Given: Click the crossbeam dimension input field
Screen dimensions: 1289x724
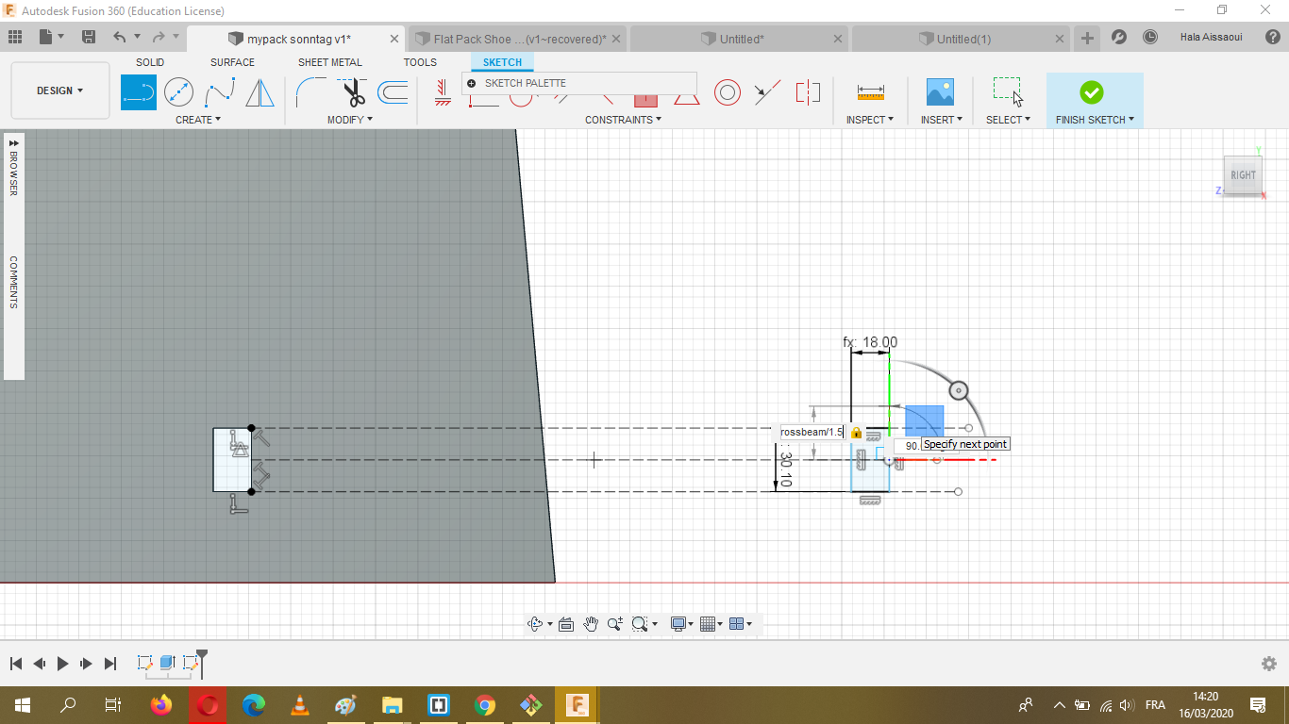Looking at the screenshot, I should [811, 432].
